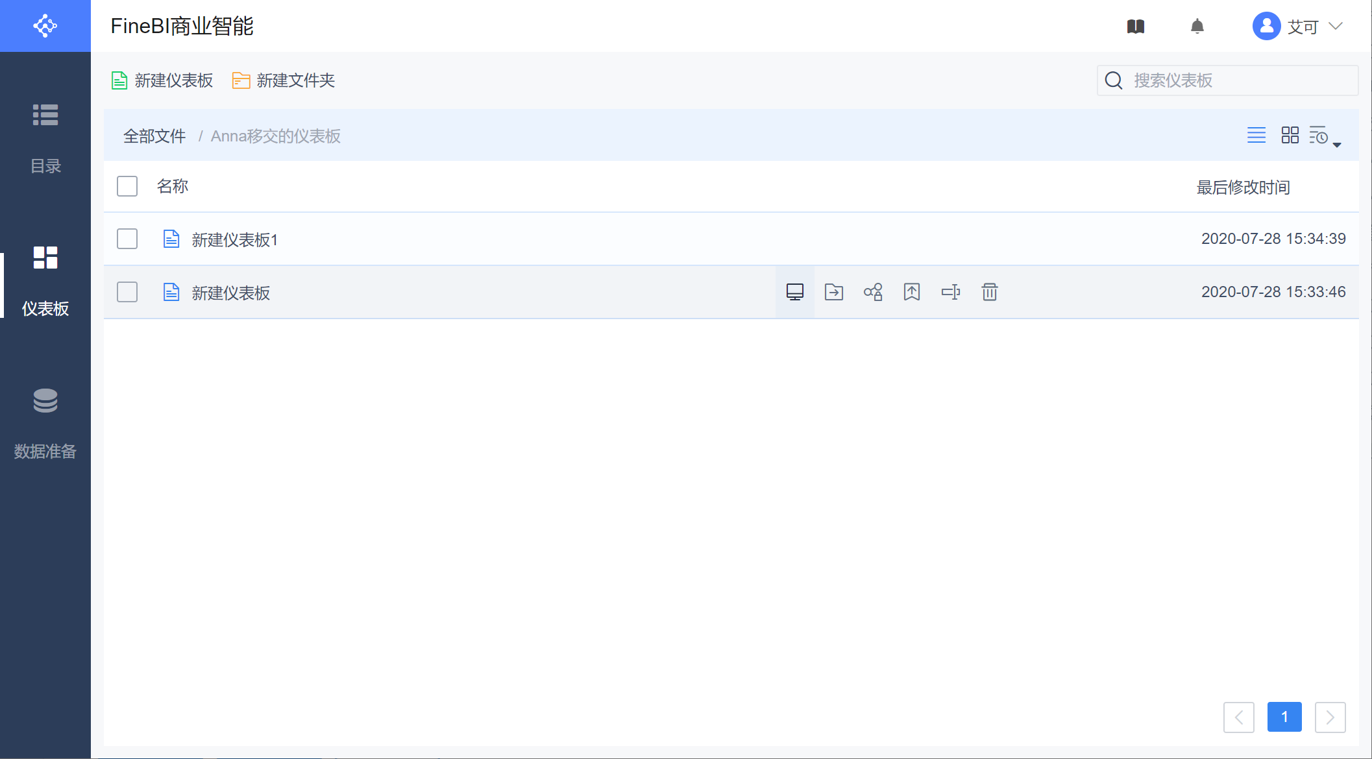The height and width of the screenshot is (759, 1372).
Task: Click the preview icon on 新建仪表板 row
Action: click(x=794, y=292)
